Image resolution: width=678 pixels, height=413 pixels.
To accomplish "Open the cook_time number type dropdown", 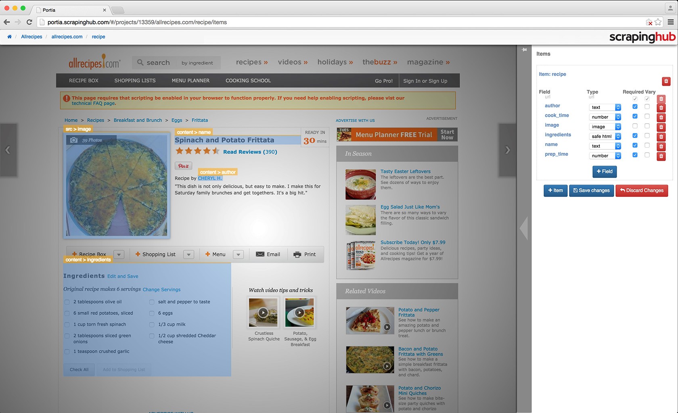I will click(605, 117).
